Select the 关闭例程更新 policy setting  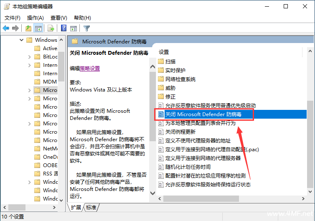[x=180, y=132]
